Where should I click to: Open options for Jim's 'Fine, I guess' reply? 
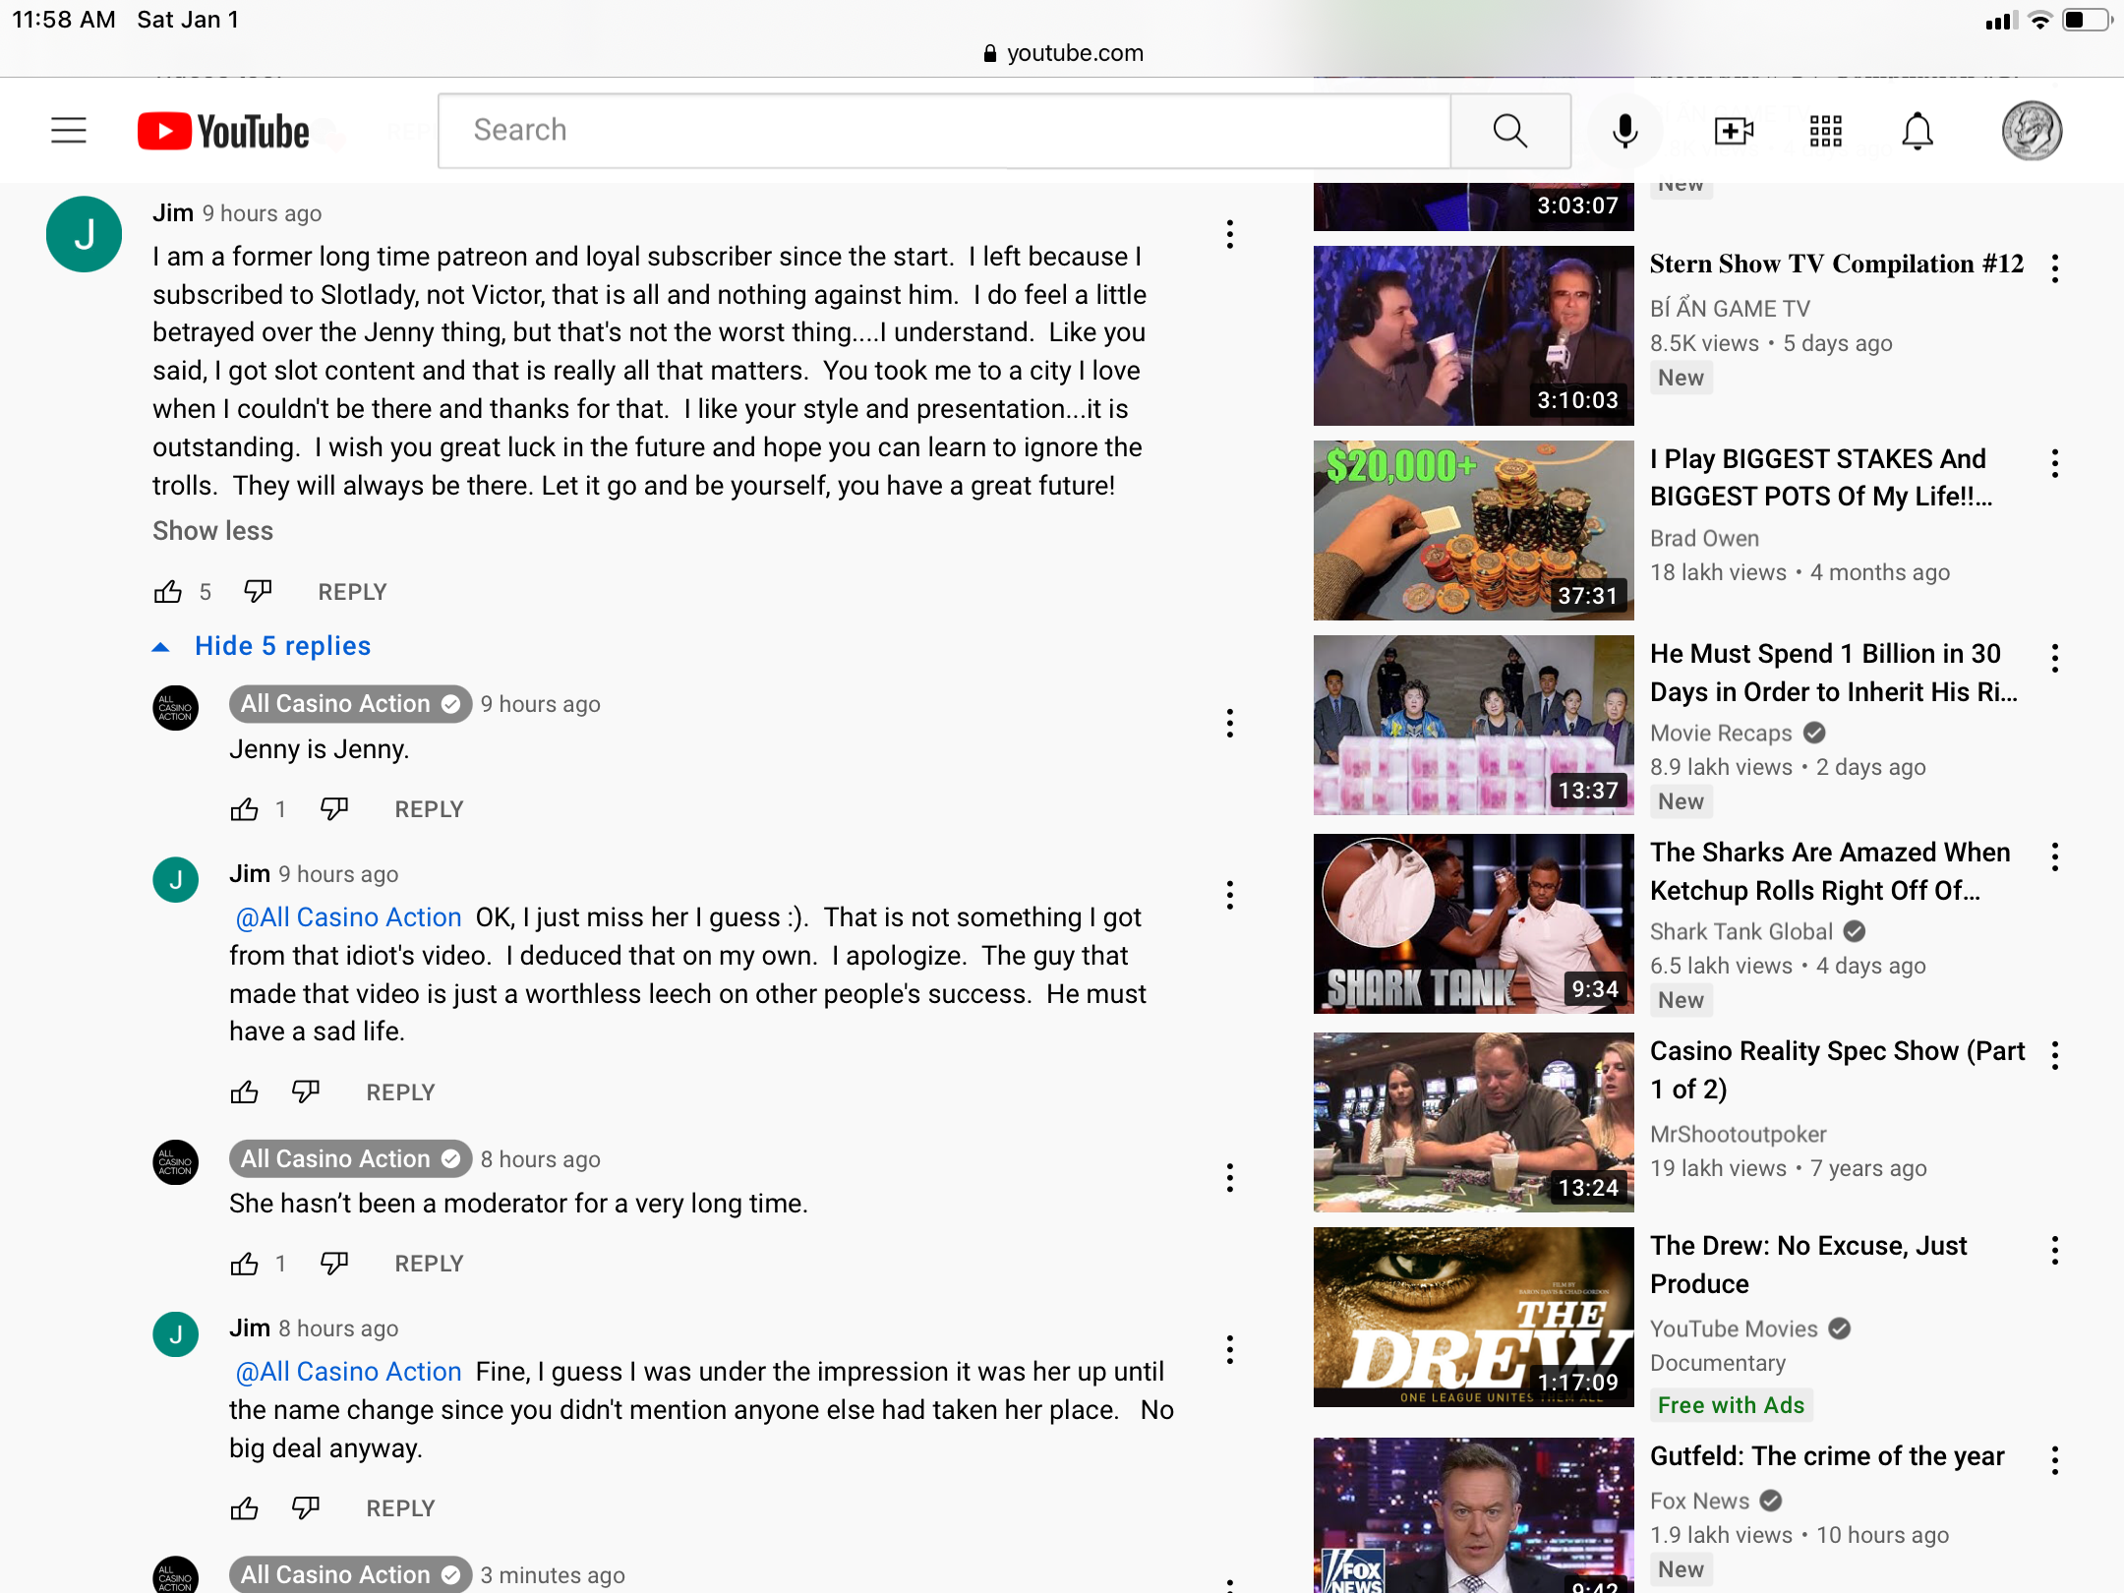1229,1350
